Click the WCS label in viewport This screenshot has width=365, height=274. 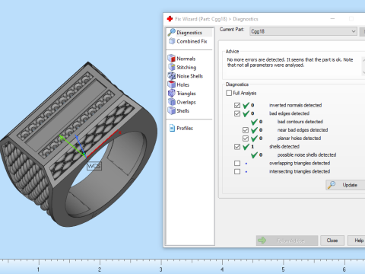pos(94,166)
